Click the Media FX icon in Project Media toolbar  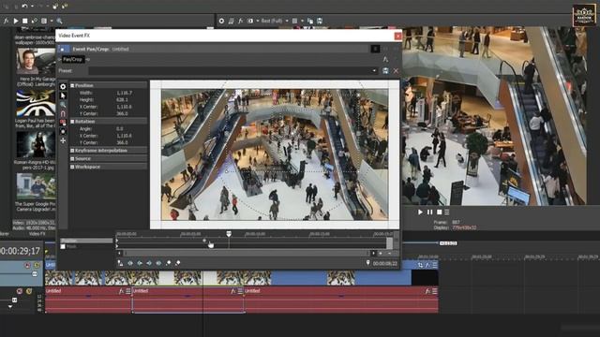coord(7,21)
